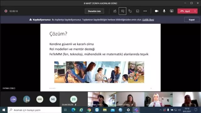Open the More actions ellipsis menu
Image resolution: width=201 pixels, height=113 pixels.
click(145, 11)
